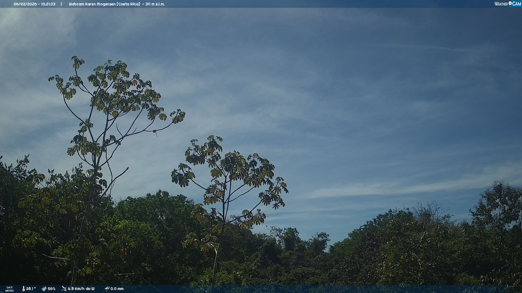
Task: Click the Webcam Karen Mogensen title
Action: coord(92,4)
